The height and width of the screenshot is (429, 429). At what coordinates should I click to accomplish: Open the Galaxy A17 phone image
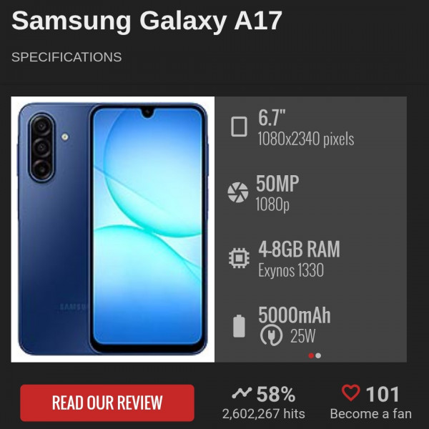point(113,230)
